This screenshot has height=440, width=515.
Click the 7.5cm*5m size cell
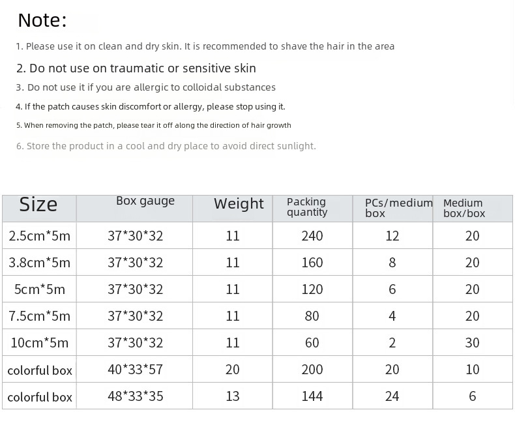tap(39, 316)
